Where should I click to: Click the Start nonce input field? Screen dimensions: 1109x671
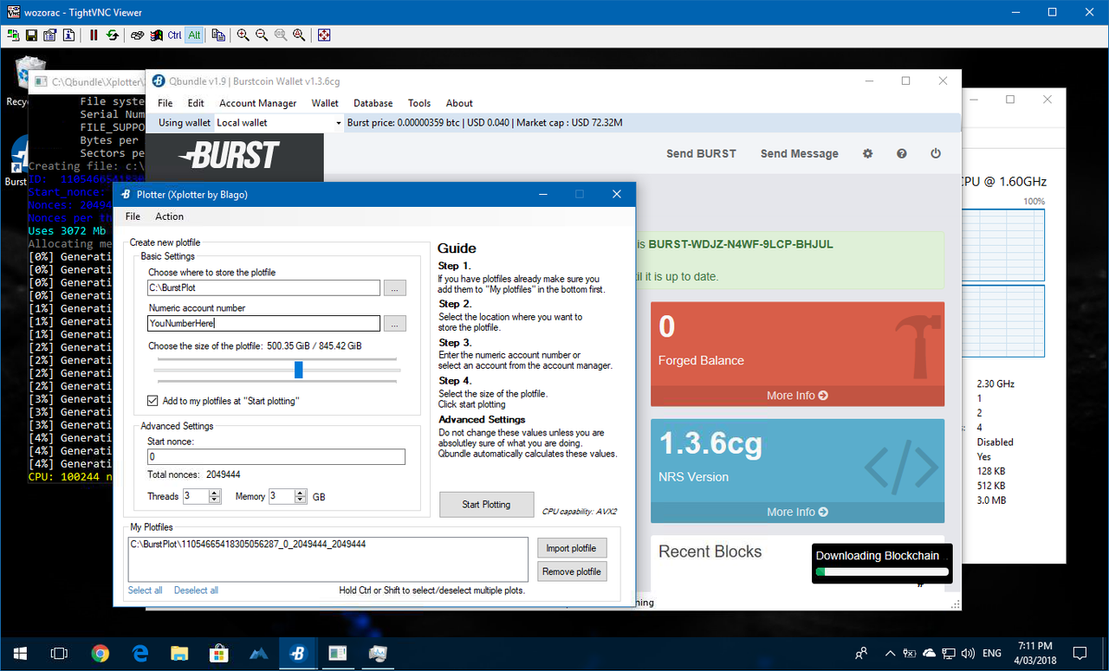point(276,456)
